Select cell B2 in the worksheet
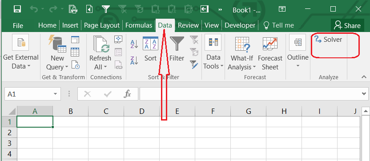 (x=71, y=133)
